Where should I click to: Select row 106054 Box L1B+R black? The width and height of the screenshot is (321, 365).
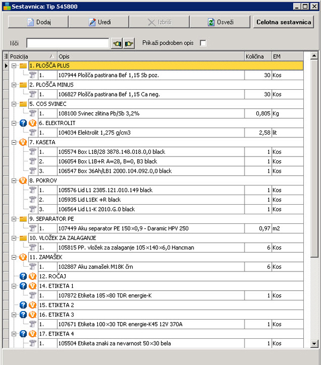point(171,161)
